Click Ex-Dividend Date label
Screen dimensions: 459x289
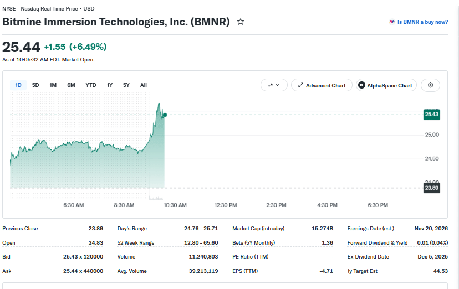coord(368,256)
